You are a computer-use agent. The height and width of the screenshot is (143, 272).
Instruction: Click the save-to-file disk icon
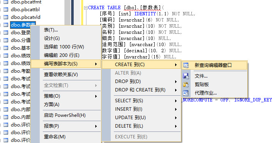pos(186,76)
